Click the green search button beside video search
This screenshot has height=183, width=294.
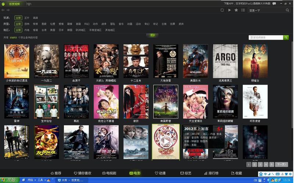click(x=286, y=38)
